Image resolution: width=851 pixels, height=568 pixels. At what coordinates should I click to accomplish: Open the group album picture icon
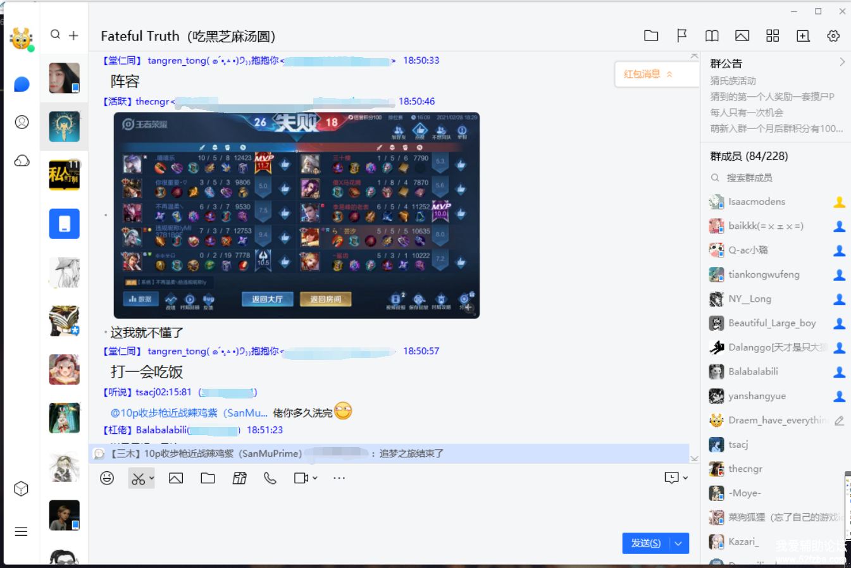[x=742, y=36]
